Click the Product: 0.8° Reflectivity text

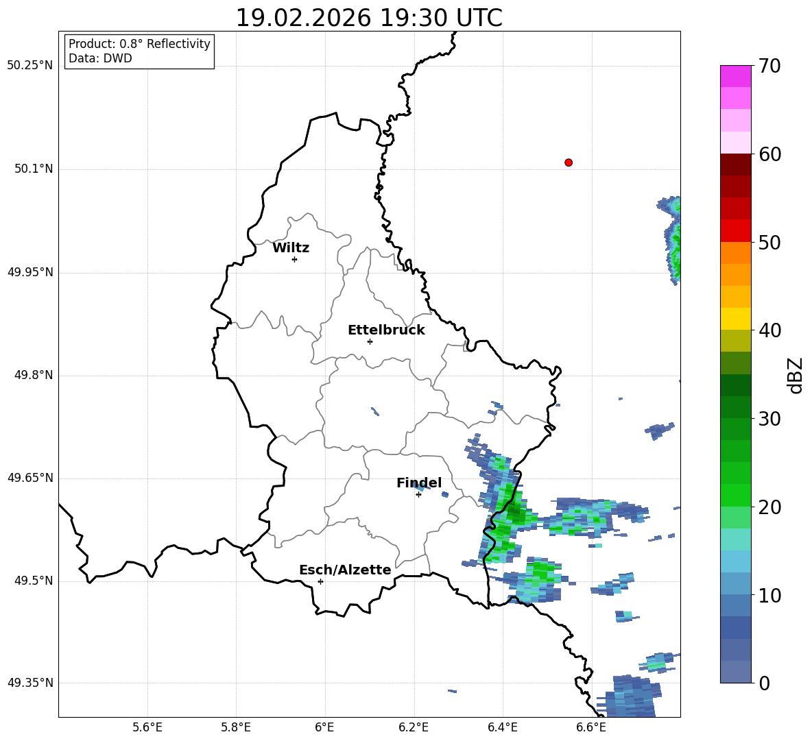139,43
